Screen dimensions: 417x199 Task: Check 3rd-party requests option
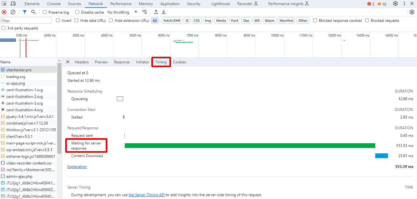[3, 28]
